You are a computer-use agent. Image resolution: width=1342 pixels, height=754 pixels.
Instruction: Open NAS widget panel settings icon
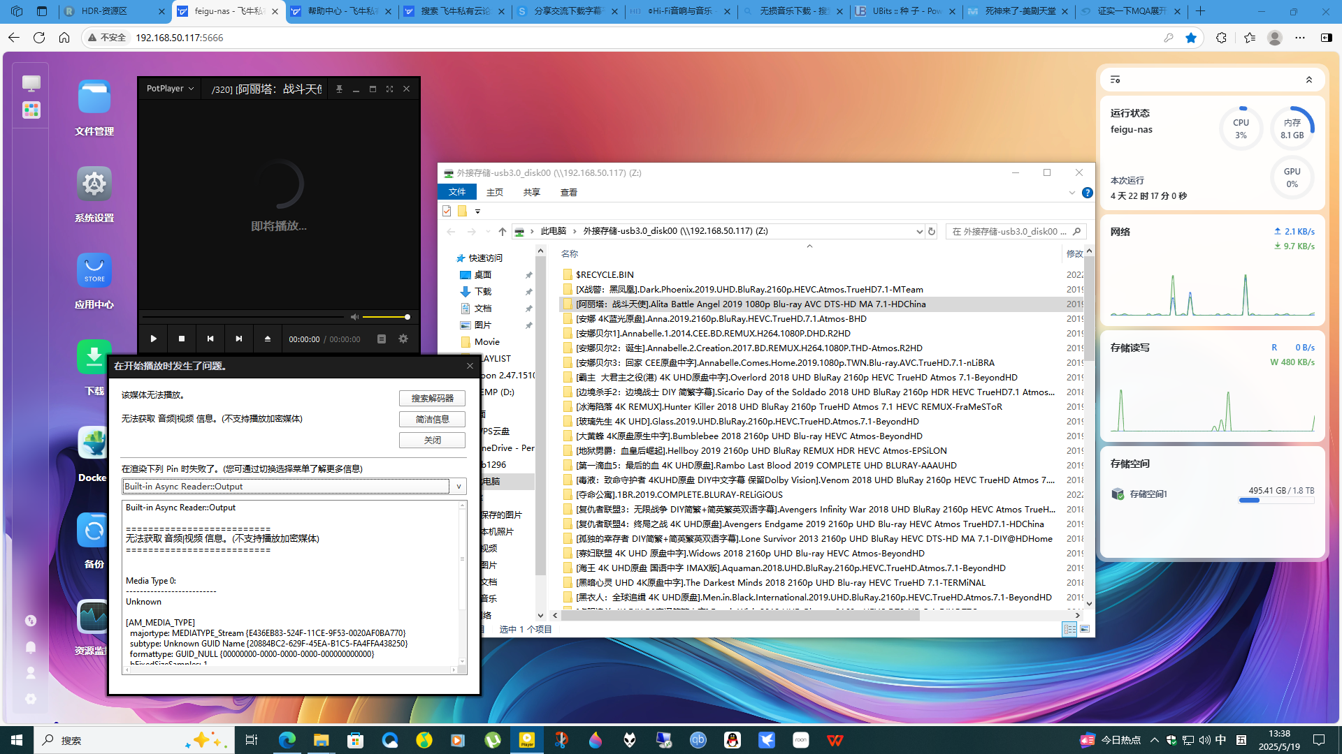pyautogui.click(x=1116, y=80)
